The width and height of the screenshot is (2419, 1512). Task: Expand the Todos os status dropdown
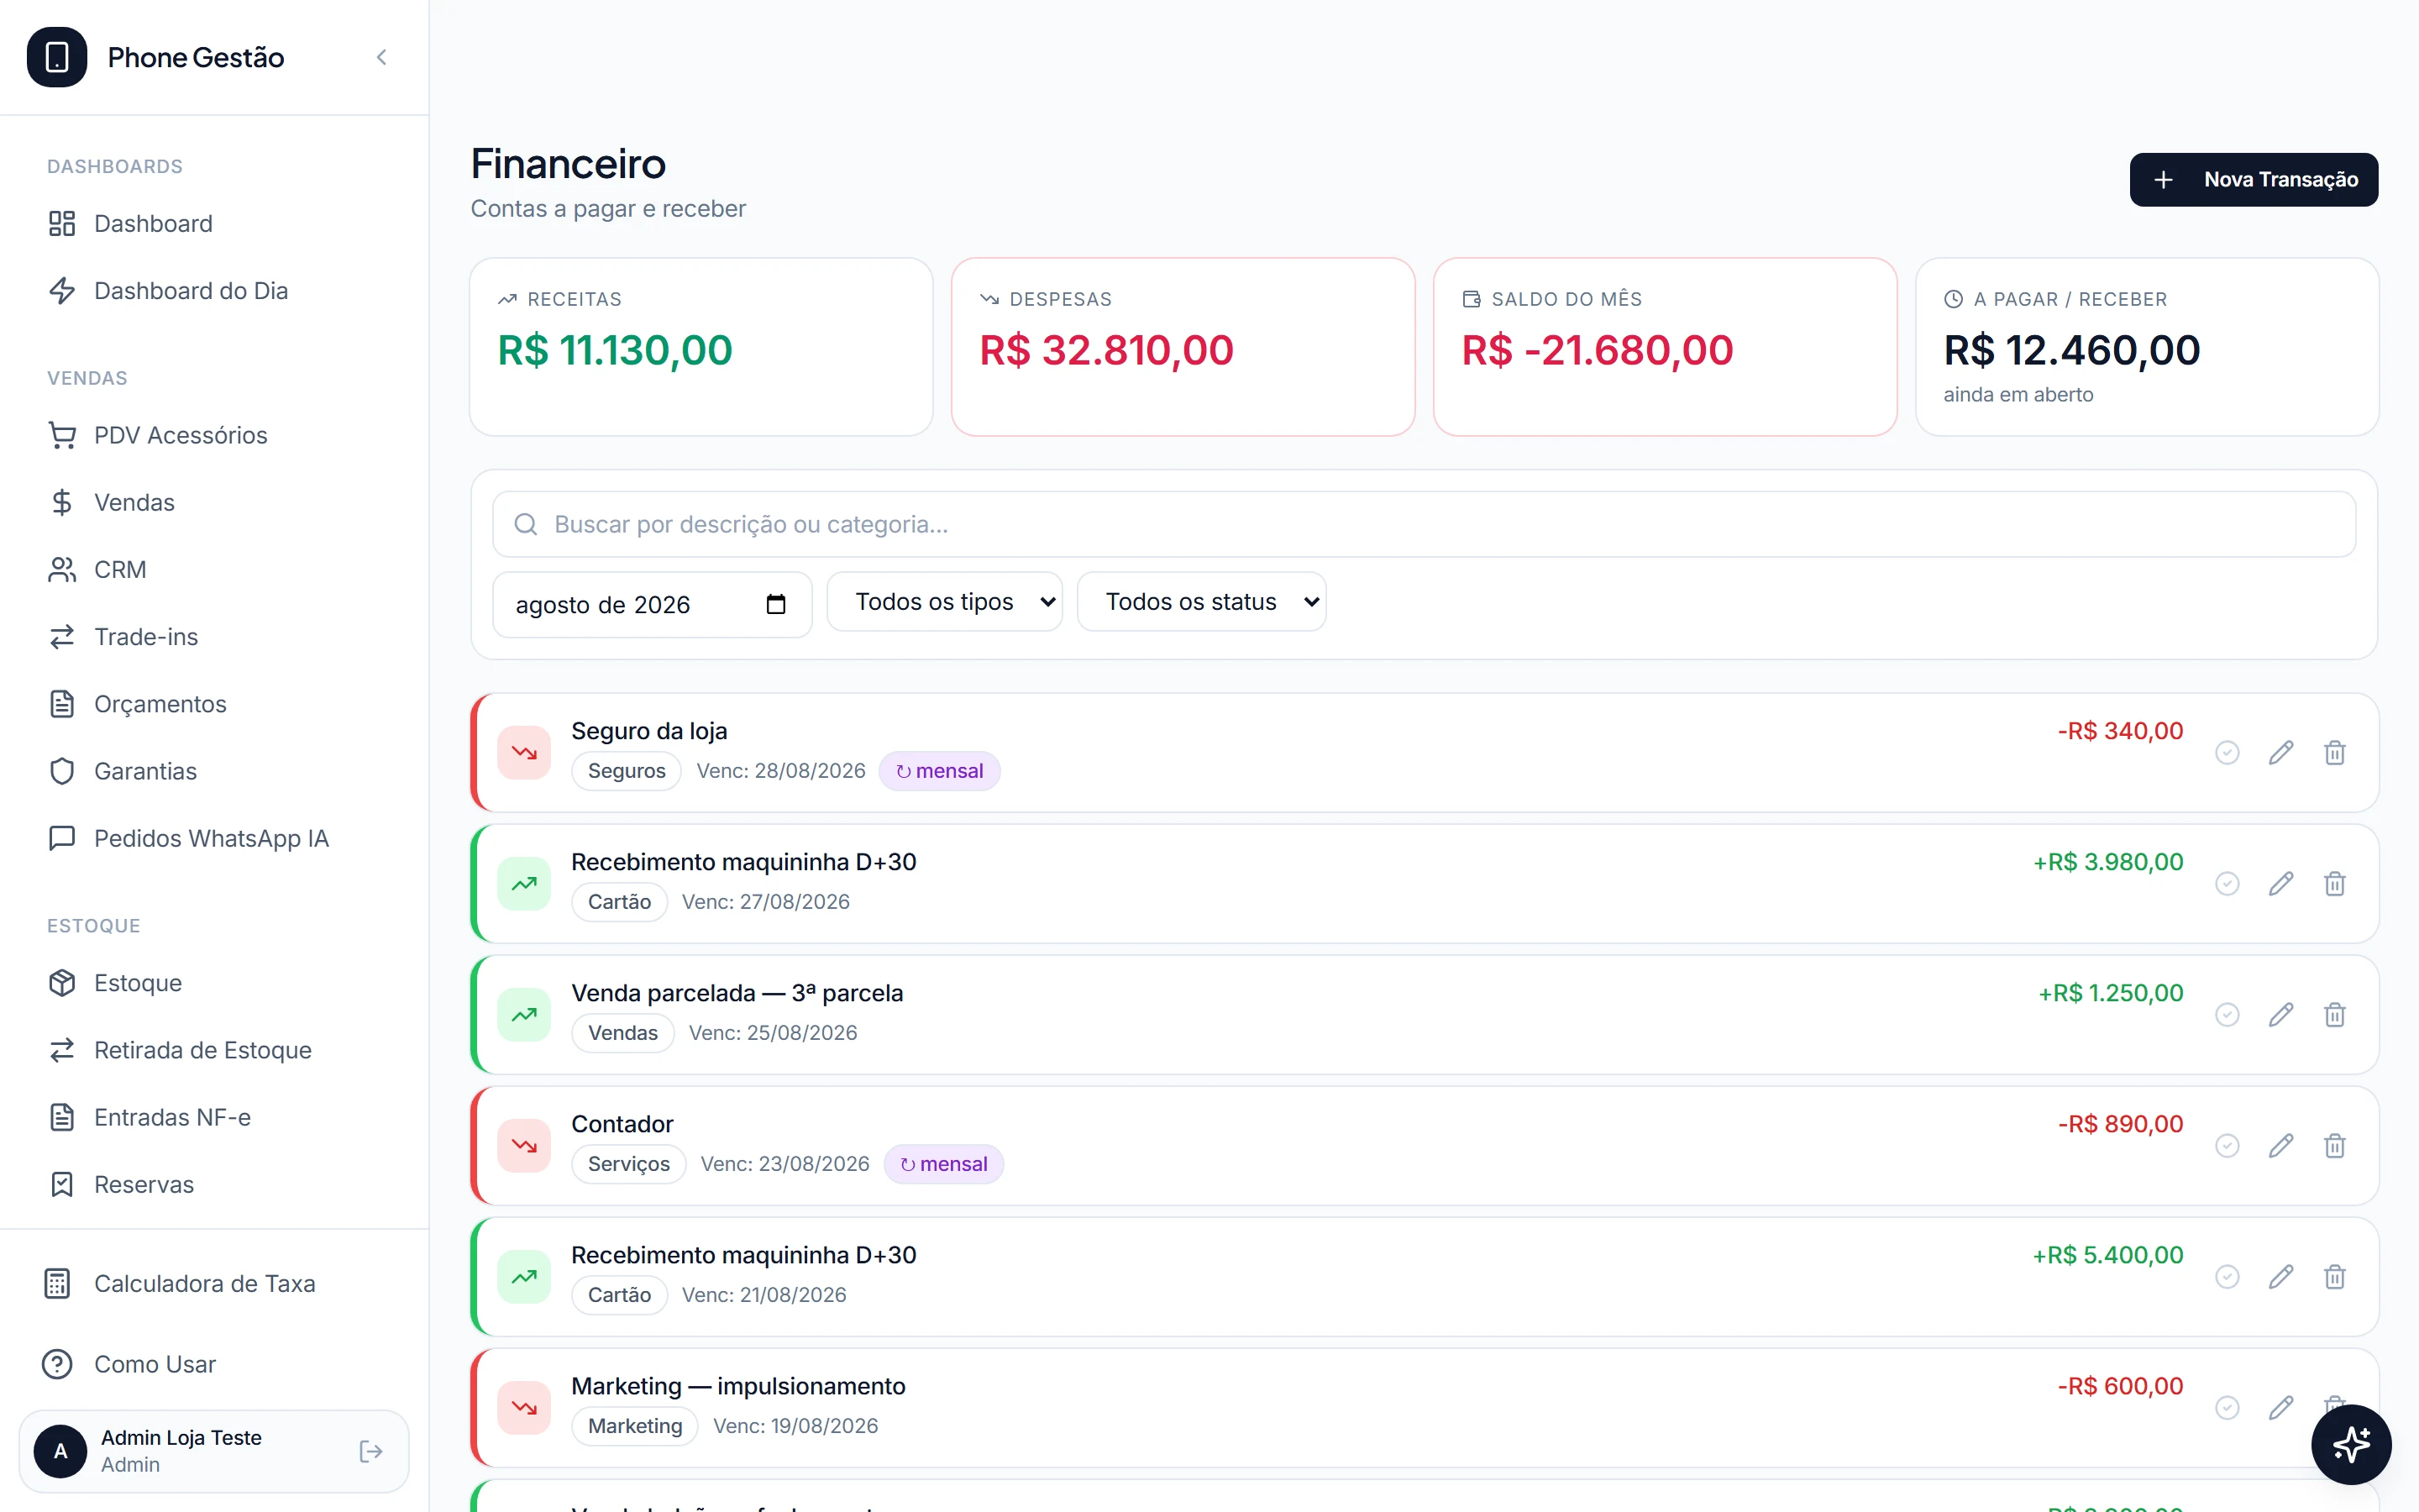[1201, 602]
